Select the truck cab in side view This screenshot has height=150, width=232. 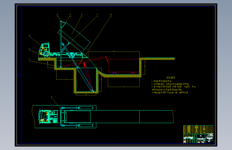point(44,50)
